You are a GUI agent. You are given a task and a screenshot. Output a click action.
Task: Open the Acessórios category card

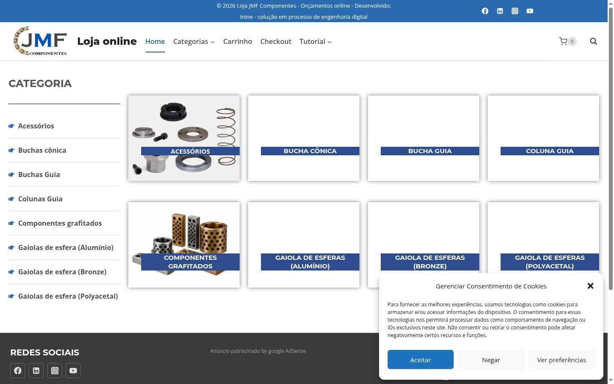point(184,138)
